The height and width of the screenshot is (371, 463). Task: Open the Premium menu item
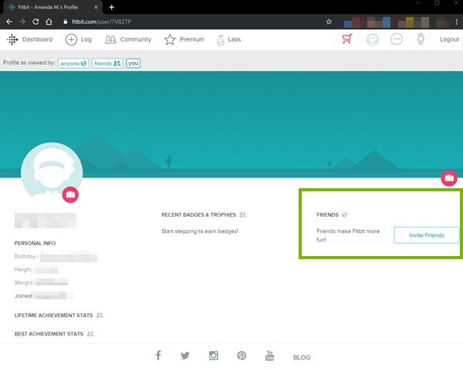[192, 39]
